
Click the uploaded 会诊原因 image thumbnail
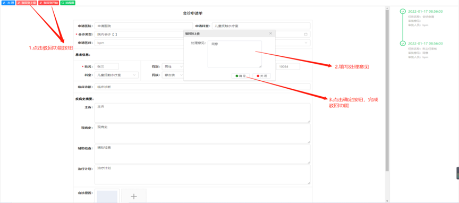(107, 196)
